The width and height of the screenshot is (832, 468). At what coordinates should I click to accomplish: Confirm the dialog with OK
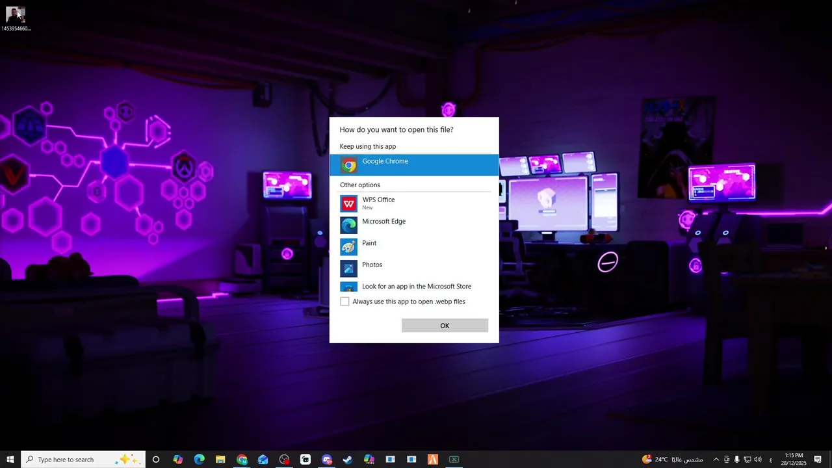click(445, 326)
